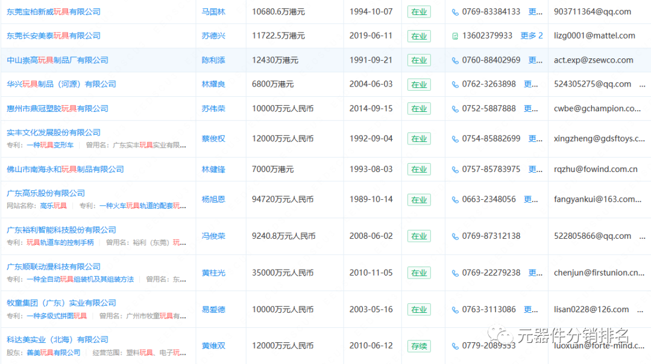Click ellipsis after lisan0228@126.com

(640, 311)
